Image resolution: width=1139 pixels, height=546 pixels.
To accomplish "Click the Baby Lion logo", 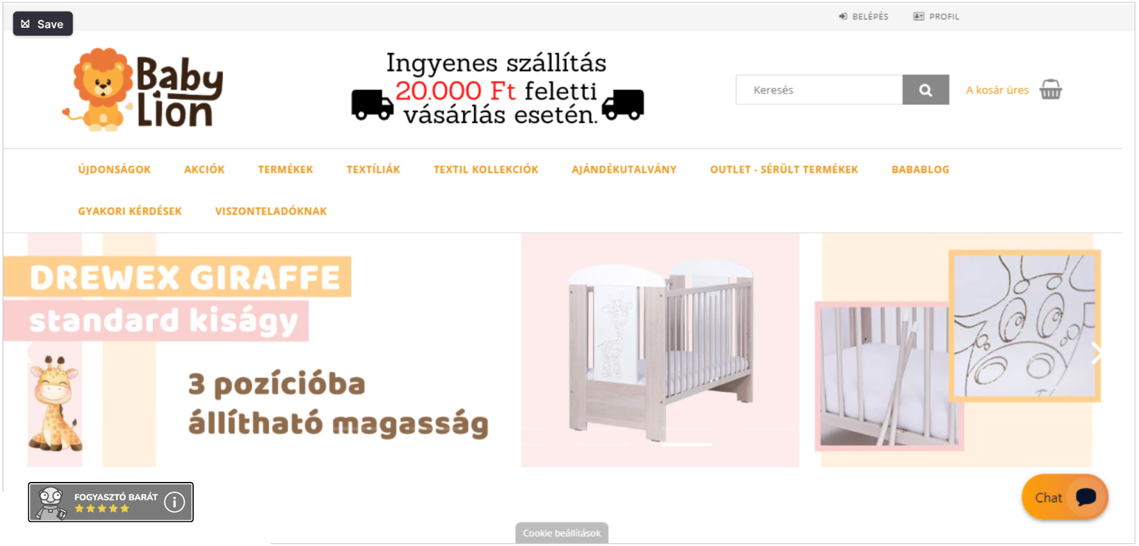I will click(142, 89).
